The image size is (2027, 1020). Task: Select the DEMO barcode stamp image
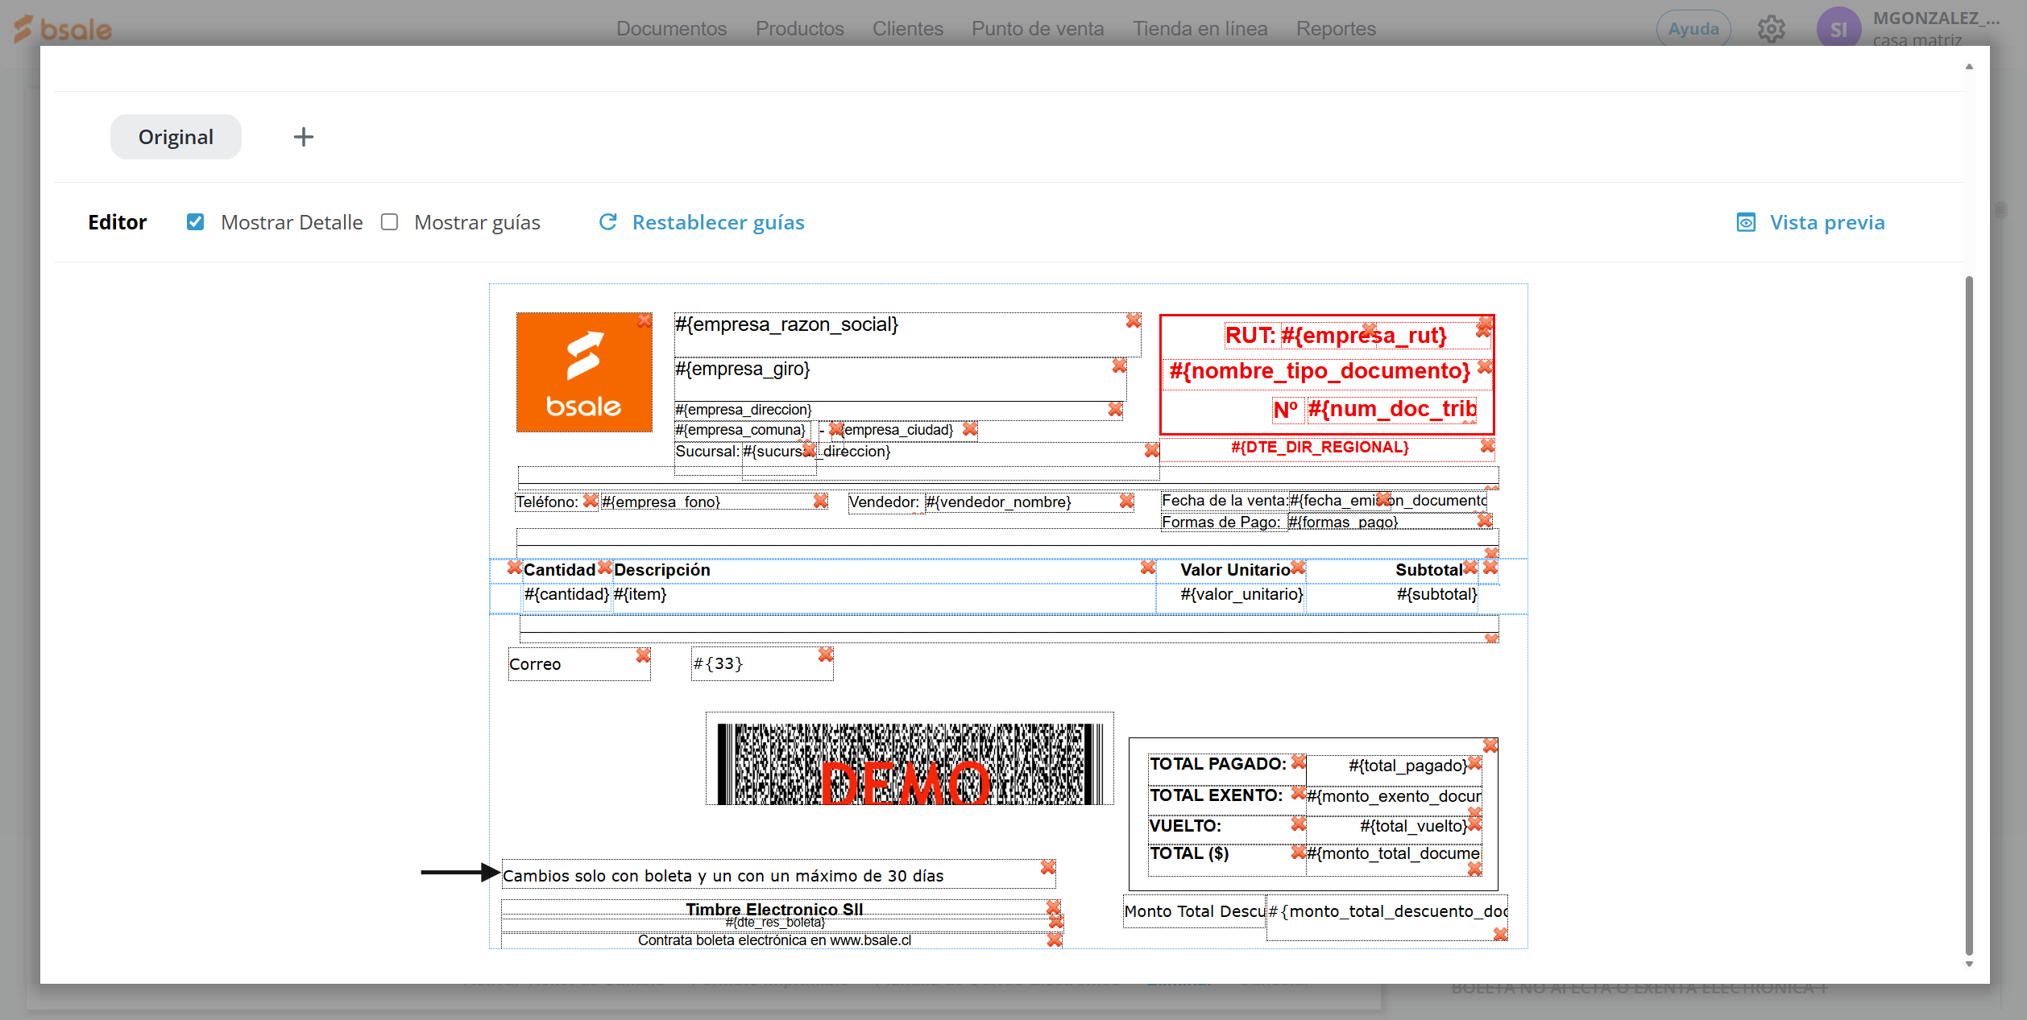point(910,759)
